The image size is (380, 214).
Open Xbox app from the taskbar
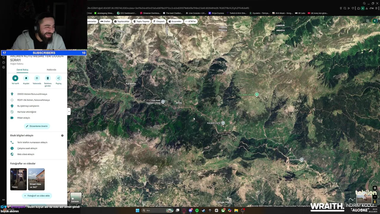click(x=223, y=210)
